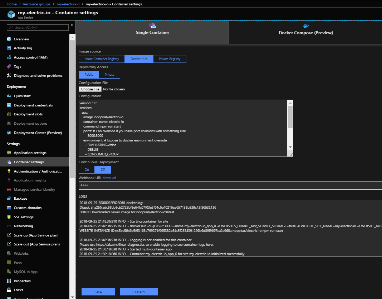Turn Continuous Deployment On

pyautogui.click(x=87, y=170)
